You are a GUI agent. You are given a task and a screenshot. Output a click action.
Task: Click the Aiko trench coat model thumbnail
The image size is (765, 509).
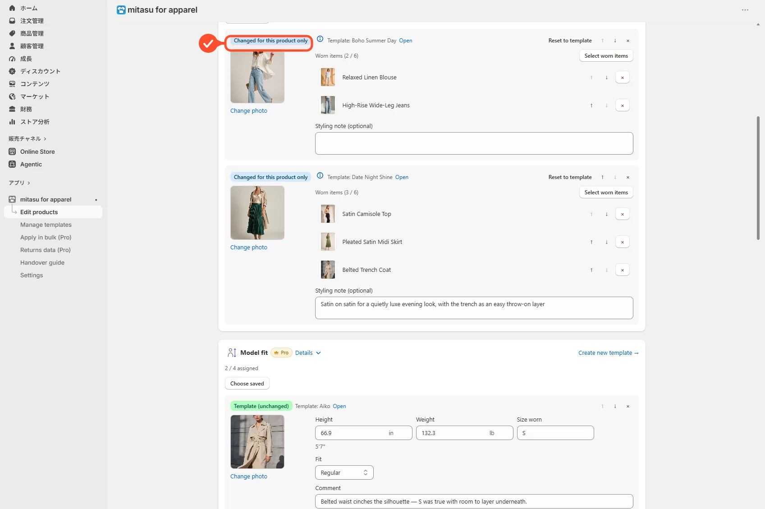click(x=257, y=442)
